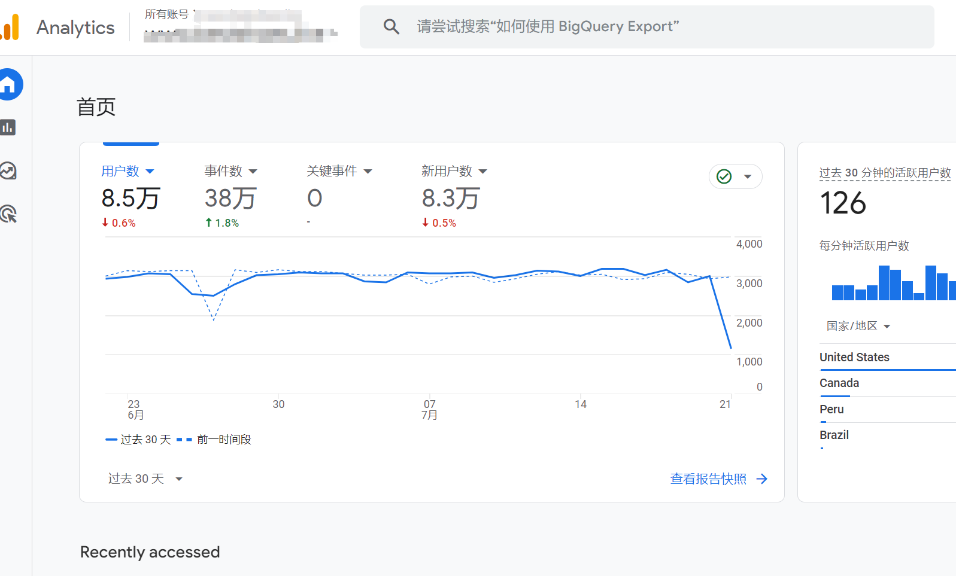Viewport: 956px width, 576px height.
Task: Click the 过去 30 分钟的活跃用户数 heading
Action: point(885,173)
